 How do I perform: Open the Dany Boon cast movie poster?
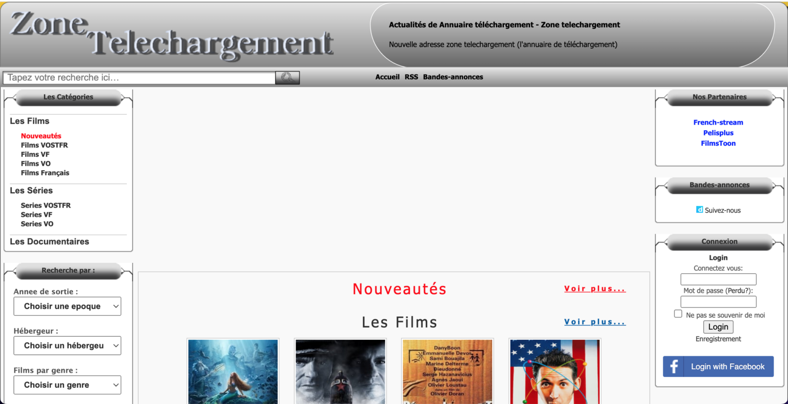pos(447,372)
